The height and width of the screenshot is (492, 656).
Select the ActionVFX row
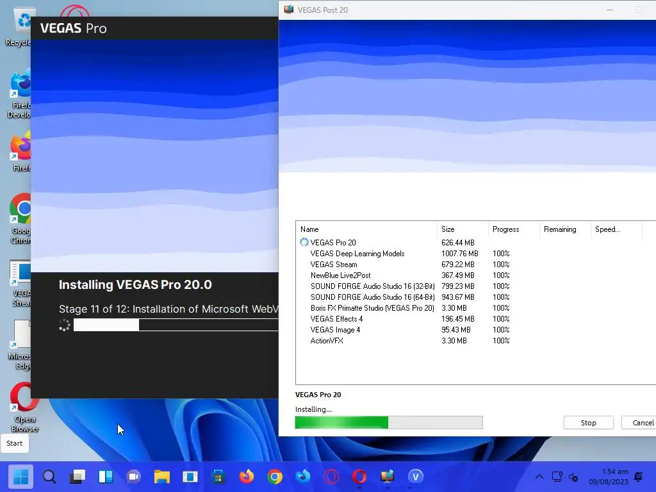[x=476, y=341]
